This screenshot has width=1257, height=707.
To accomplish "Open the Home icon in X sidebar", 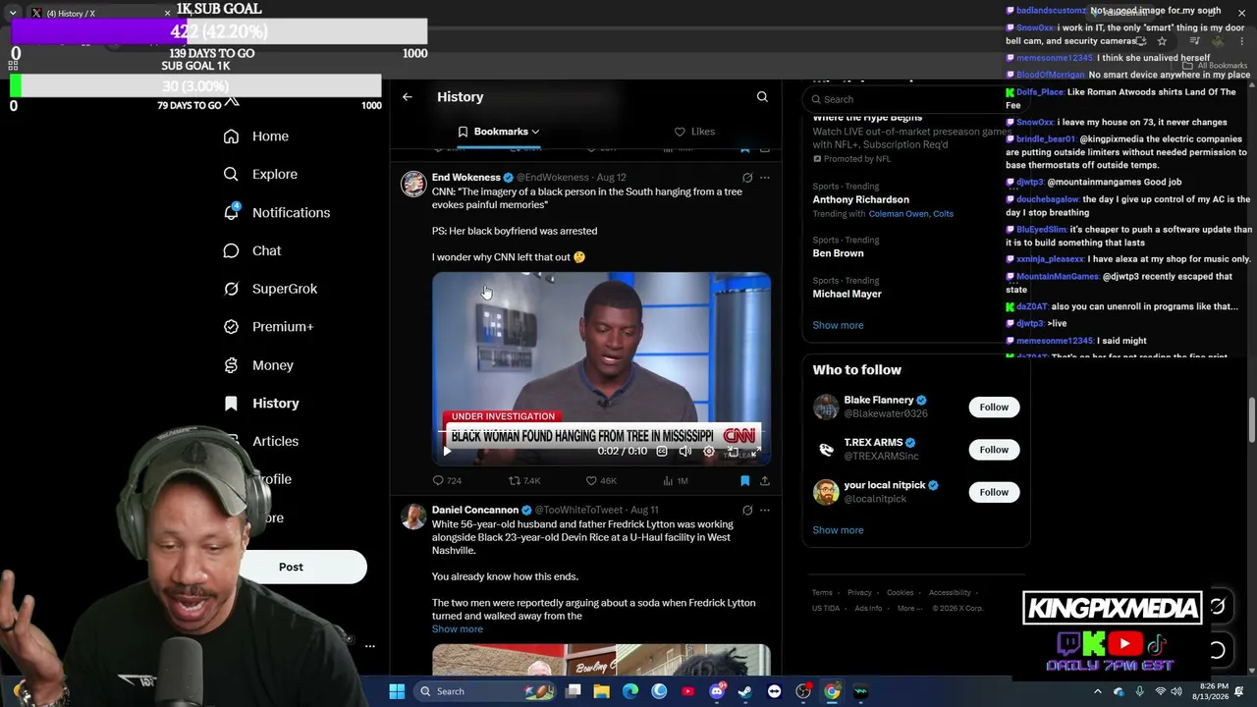I will (x=231, y=136).
